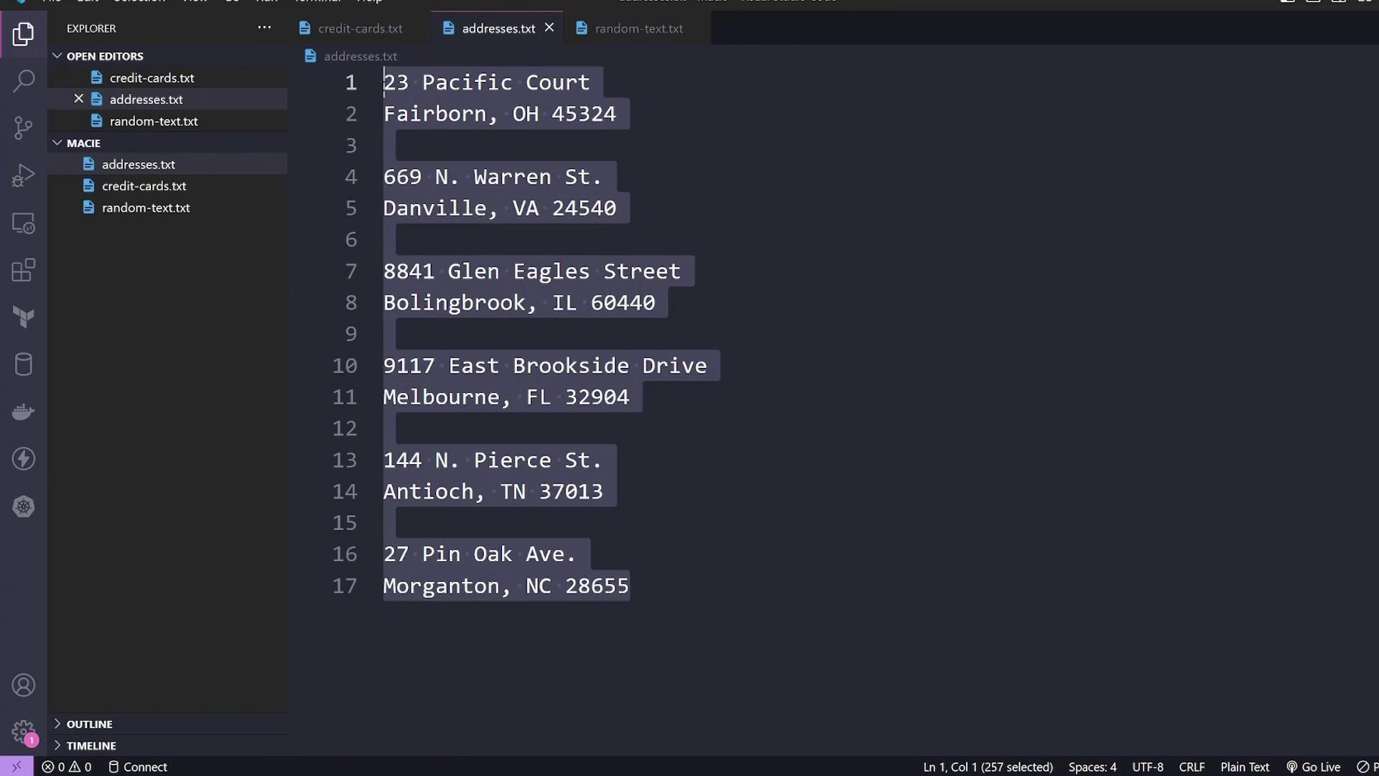Open the Extensions view
1379x776 pixels.
click(x=23, y=271)
